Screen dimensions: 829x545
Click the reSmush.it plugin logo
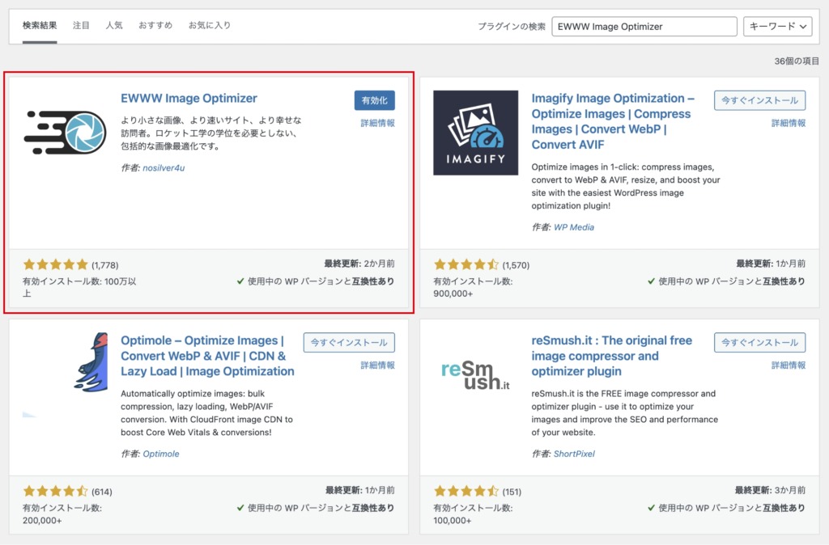[x=475, y=375]
